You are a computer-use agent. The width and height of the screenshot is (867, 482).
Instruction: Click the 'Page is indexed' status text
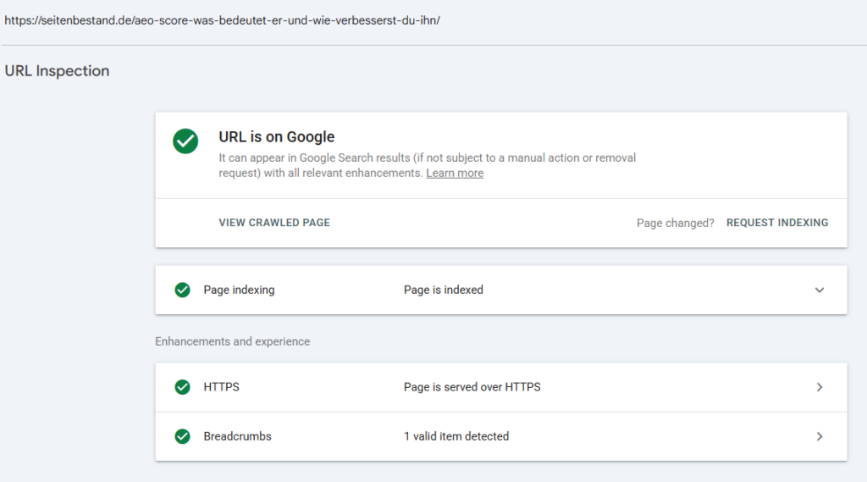point(444,290)
